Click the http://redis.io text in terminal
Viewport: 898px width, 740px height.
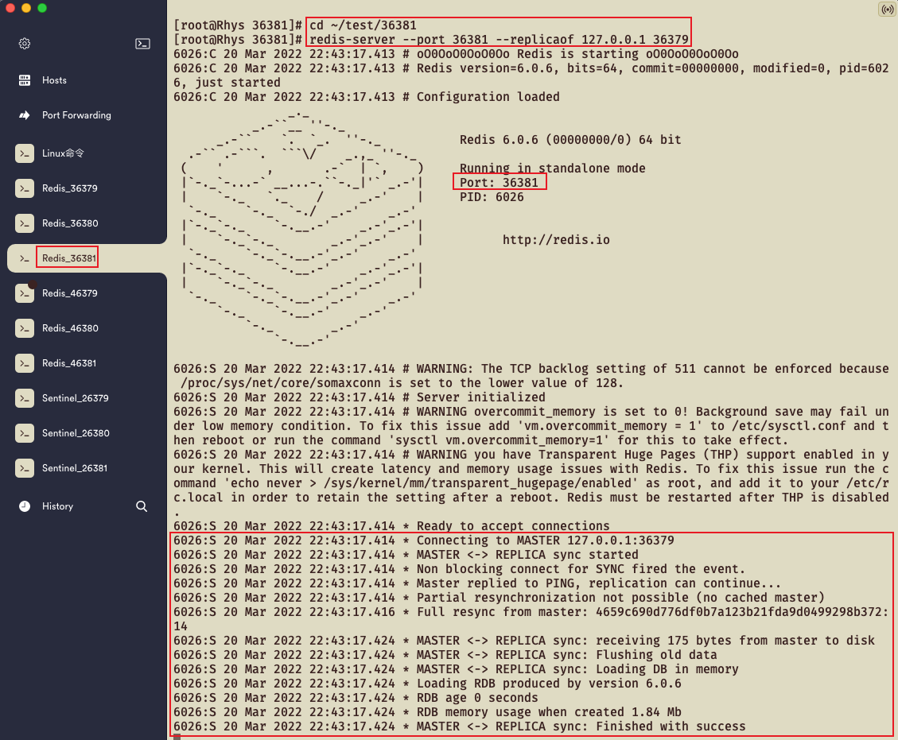coord(556,240)
